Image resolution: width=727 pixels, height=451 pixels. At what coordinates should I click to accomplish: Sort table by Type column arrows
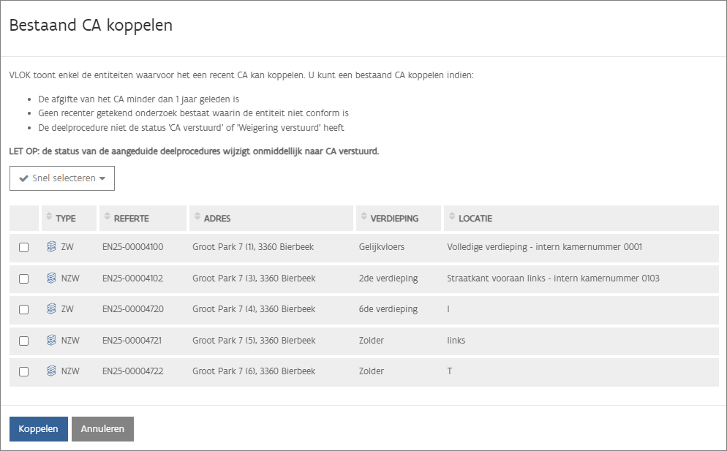tap(50, 217)
